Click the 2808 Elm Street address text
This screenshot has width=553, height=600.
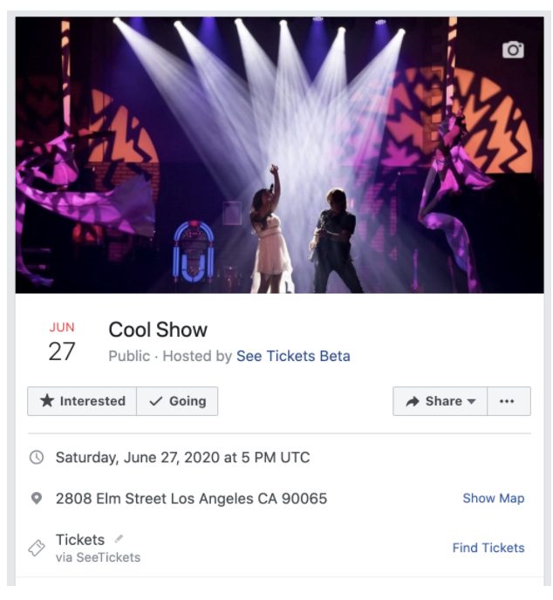point(191,499)
